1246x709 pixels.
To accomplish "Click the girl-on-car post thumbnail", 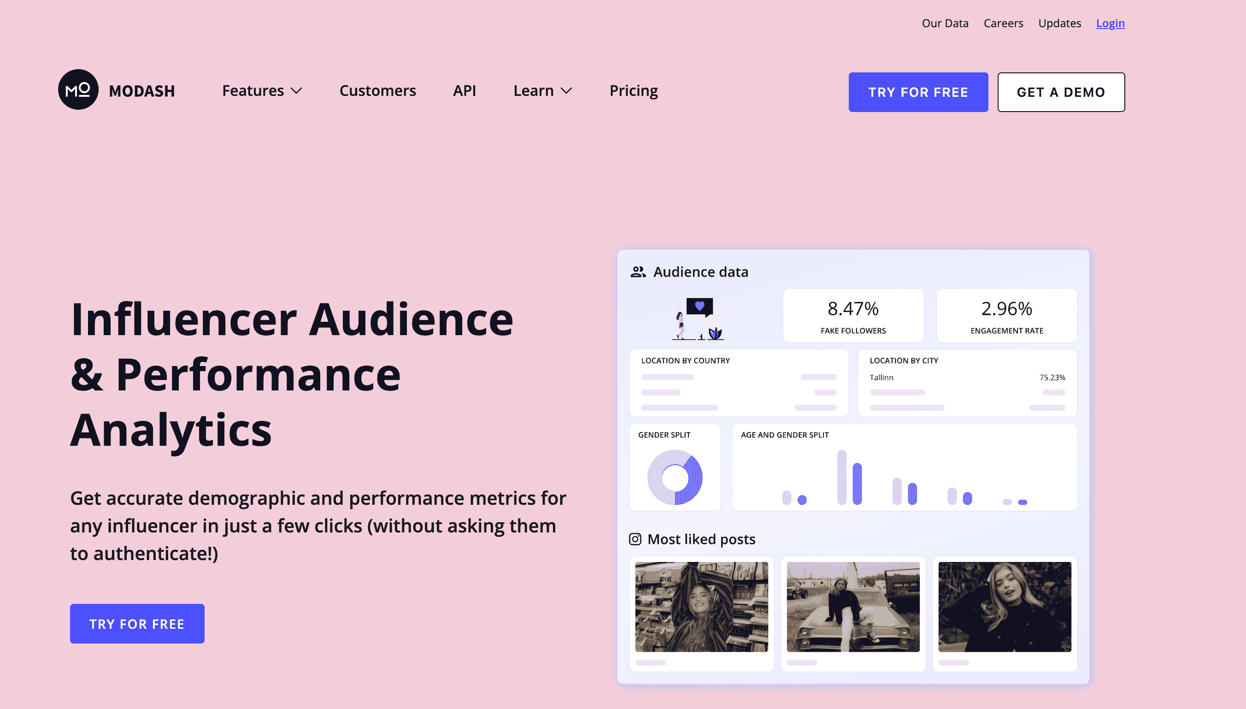I will 853,608.
